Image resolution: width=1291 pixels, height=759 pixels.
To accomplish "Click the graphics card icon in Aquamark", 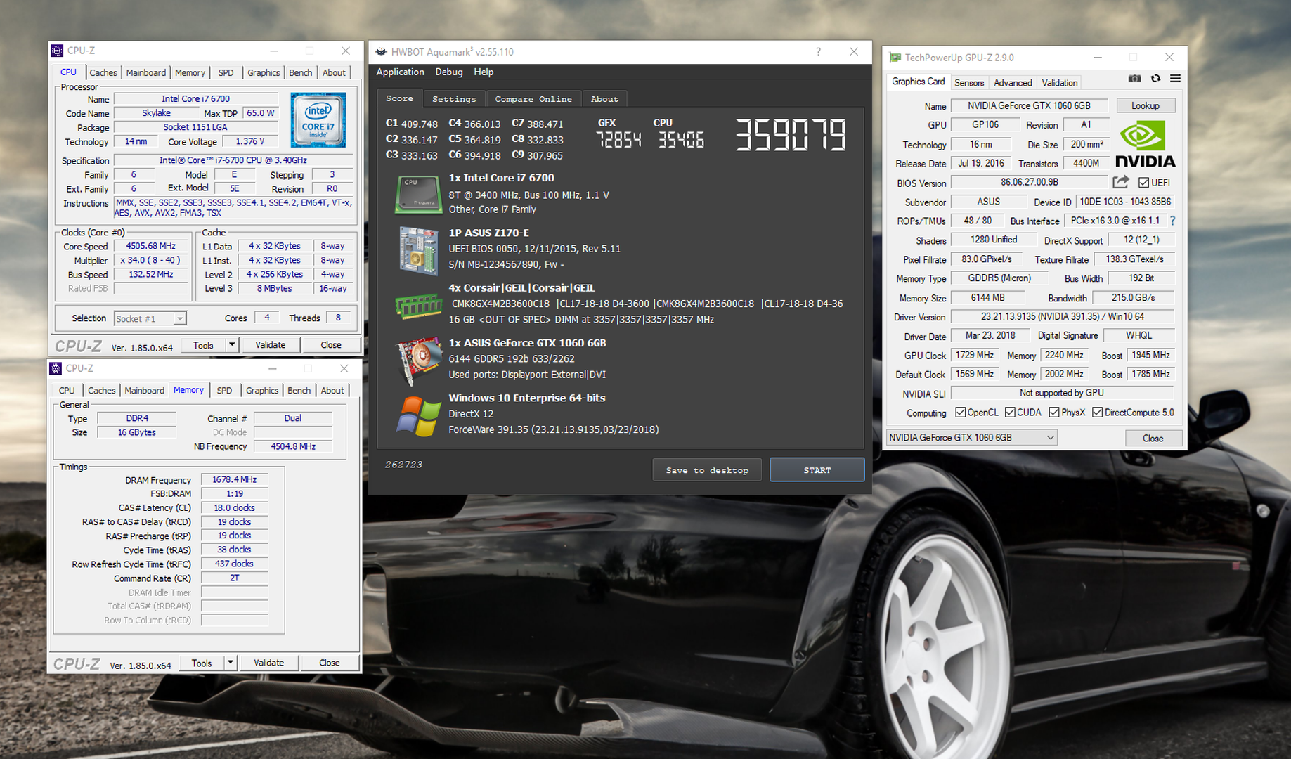I will click(x=419, y=361).
